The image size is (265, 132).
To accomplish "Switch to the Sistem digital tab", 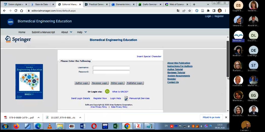I will (x=15, y=4).
